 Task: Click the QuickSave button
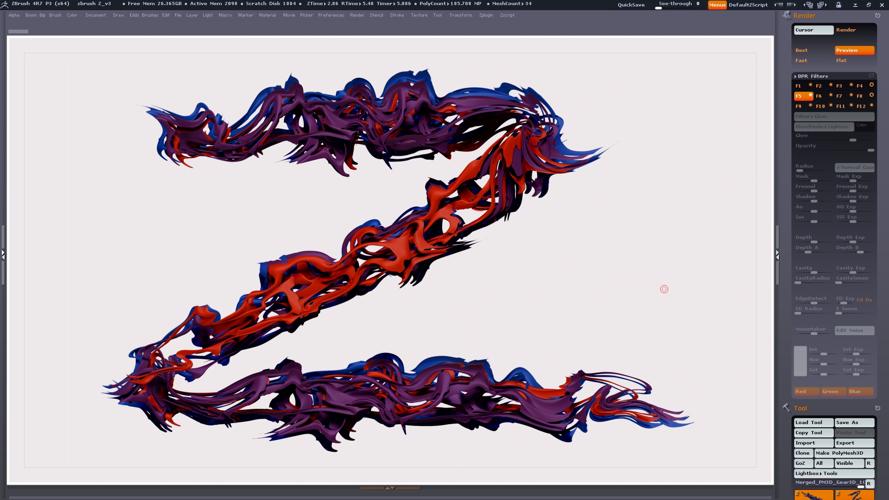click(631, 5)
